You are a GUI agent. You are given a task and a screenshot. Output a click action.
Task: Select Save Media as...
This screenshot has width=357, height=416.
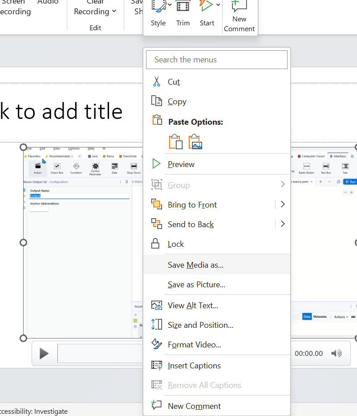pyautogui.click(x=217, y=265)
